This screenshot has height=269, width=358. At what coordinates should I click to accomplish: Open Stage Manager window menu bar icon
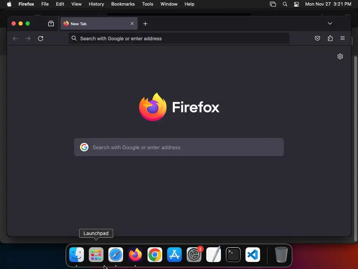[273, 4]
